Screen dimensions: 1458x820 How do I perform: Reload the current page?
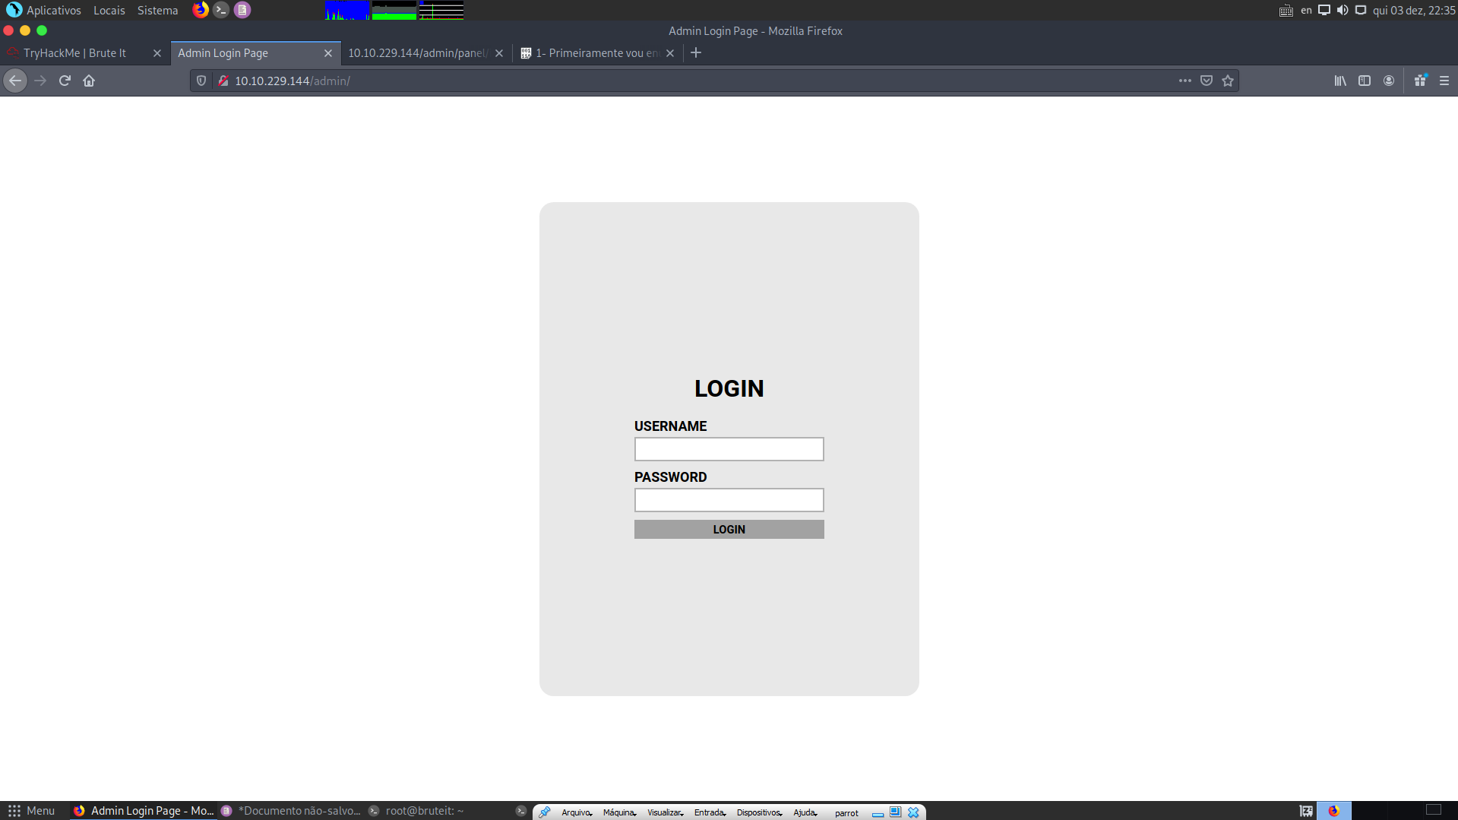tap(64, 80)
